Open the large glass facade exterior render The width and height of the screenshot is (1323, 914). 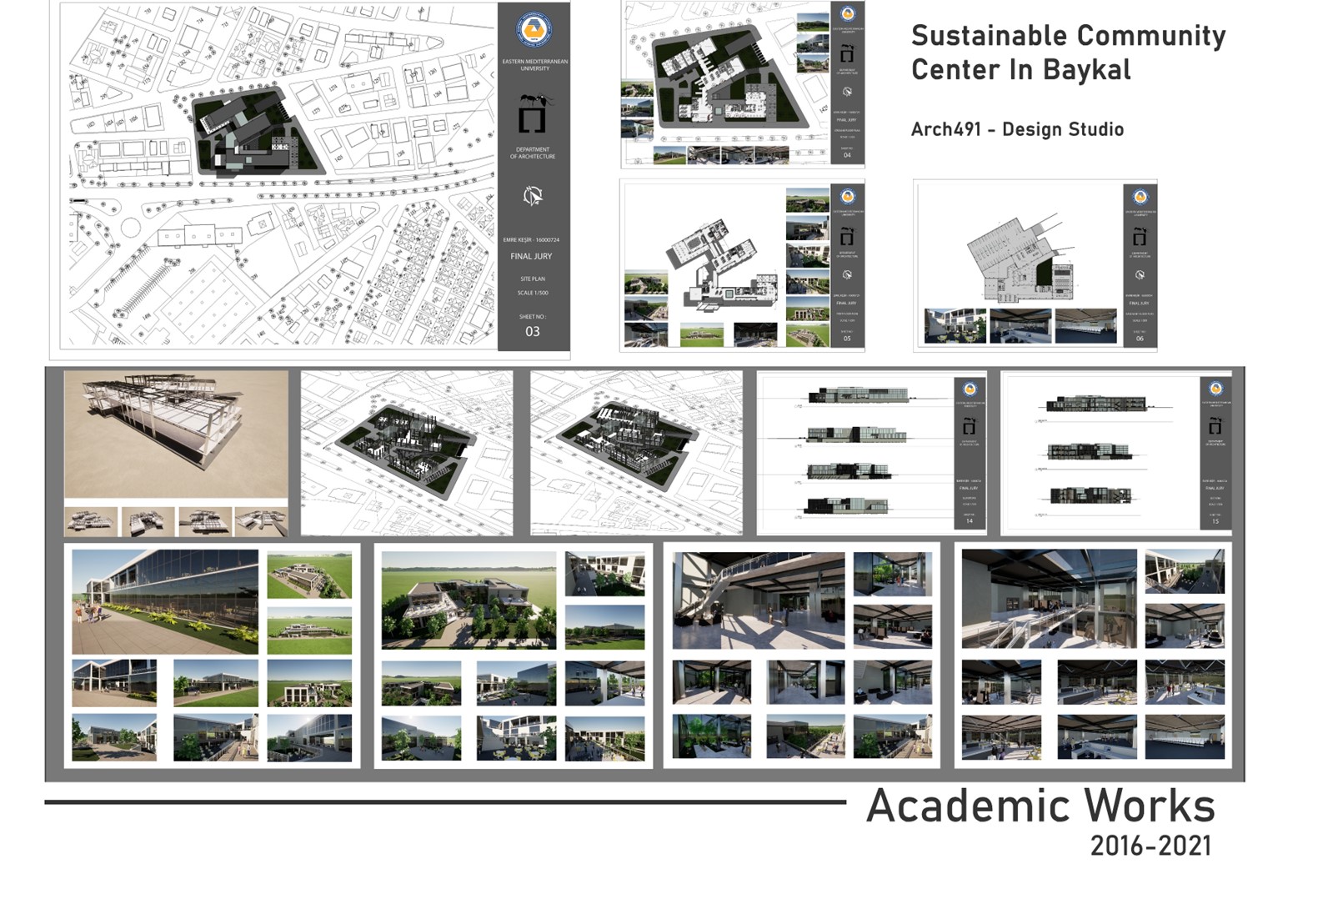point(165,600)
